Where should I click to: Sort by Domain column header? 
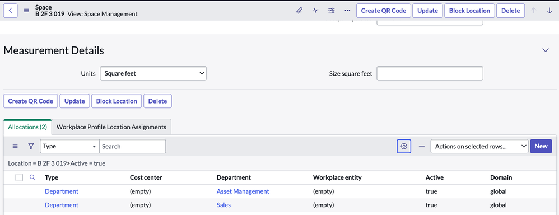click(501, 177)
